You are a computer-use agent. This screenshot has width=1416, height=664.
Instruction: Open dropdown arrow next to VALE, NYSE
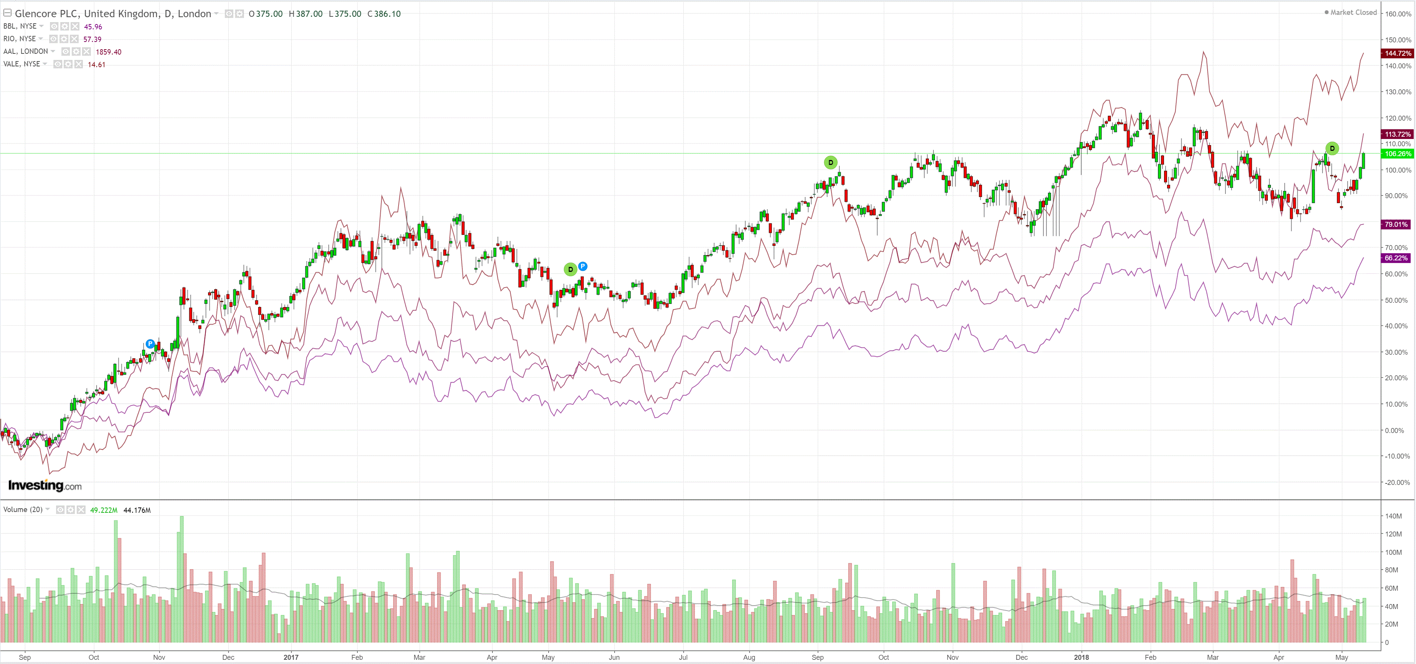coord(45,64)
